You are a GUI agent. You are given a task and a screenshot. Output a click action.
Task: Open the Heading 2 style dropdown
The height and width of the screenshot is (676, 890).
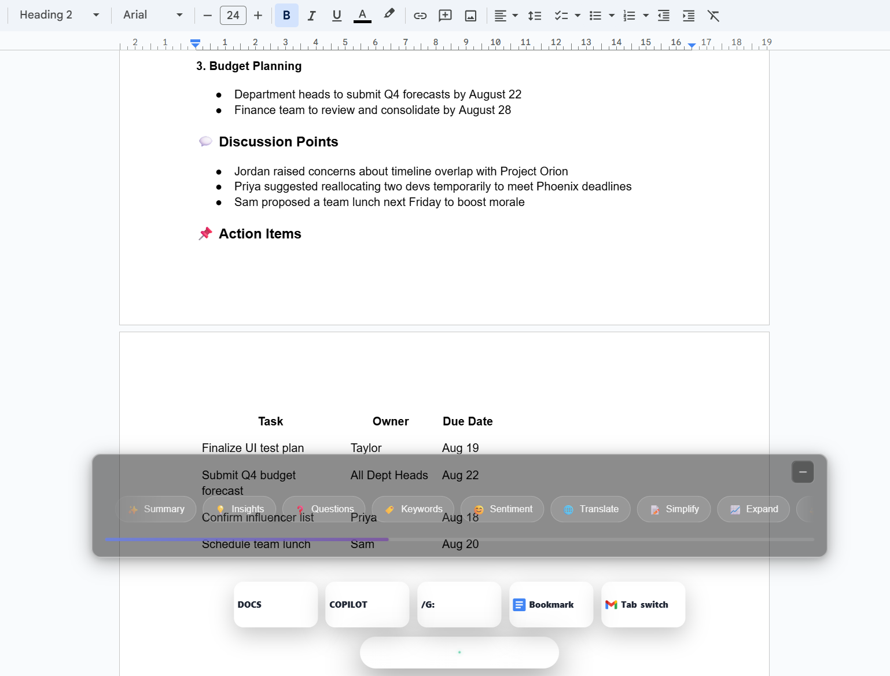(x=58, y=15)
